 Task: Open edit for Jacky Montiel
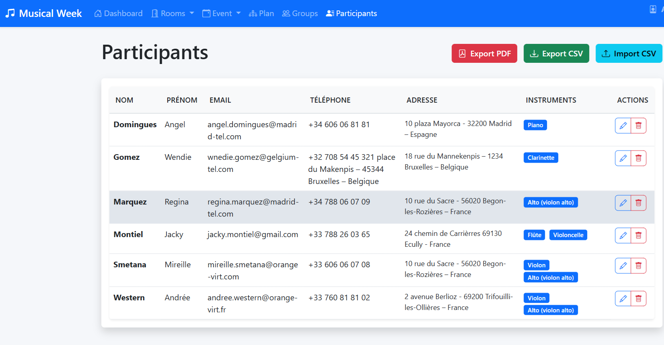pyautogui.click(x=623, y=236)
